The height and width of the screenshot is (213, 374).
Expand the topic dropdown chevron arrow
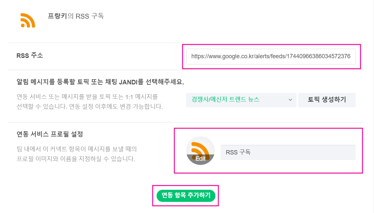pyautogui.click(x=290, y=100)
